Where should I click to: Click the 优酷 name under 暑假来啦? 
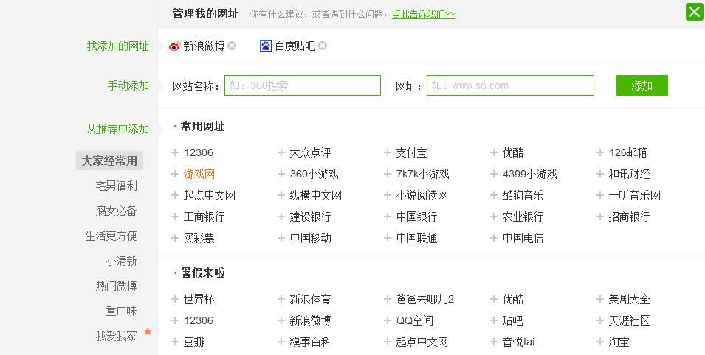(512, 299)
